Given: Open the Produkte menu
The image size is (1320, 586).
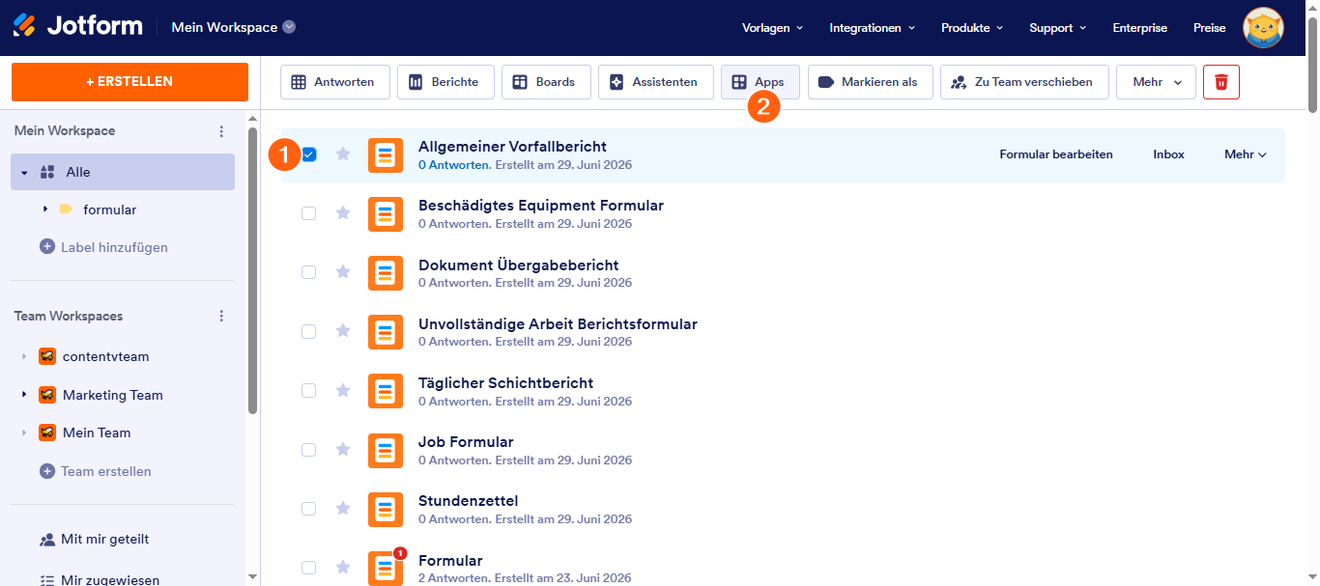Looking at the screenshot, I should [972, 28].
